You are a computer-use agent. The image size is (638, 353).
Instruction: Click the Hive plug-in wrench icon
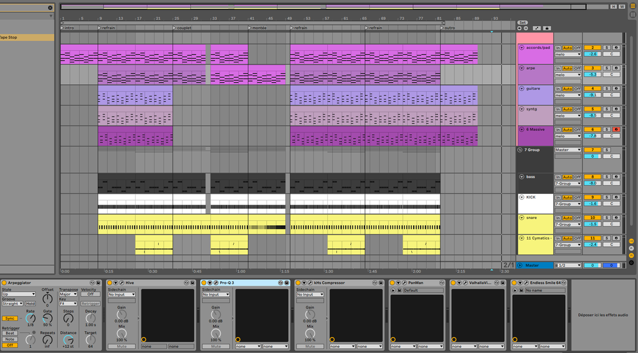pyautogui.click(x=122, y=283)
